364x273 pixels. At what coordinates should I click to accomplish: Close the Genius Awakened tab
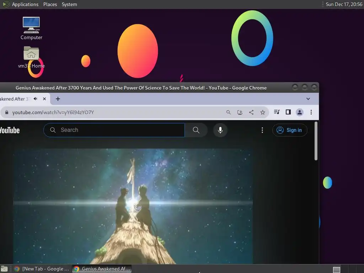point(44,99)
